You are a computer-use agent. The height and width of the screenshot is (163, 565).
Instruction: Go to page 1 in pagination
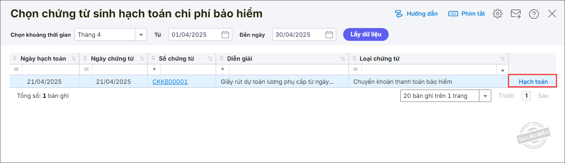click(x=526, y=96)
